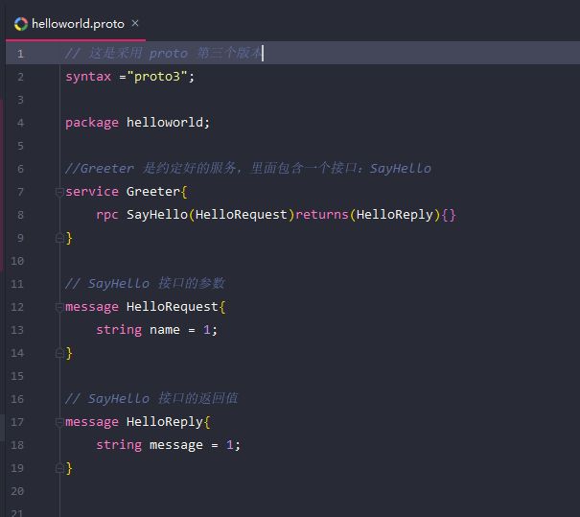580x517 pixels.
Task: Click the fold end marker on line 9
Action: pyautogui.click(x=59, y=238)
